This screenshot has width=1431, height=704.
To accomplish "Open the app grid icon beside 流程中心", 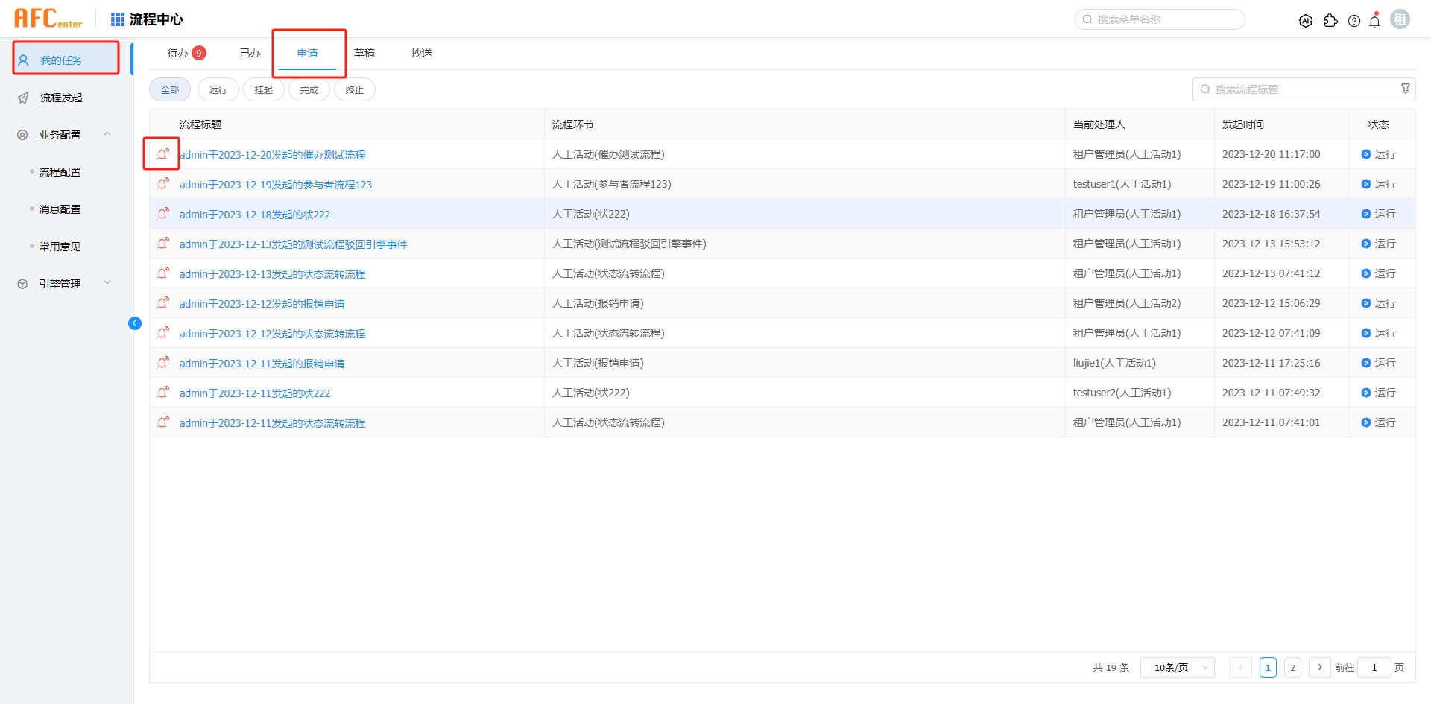I will 118,19.
